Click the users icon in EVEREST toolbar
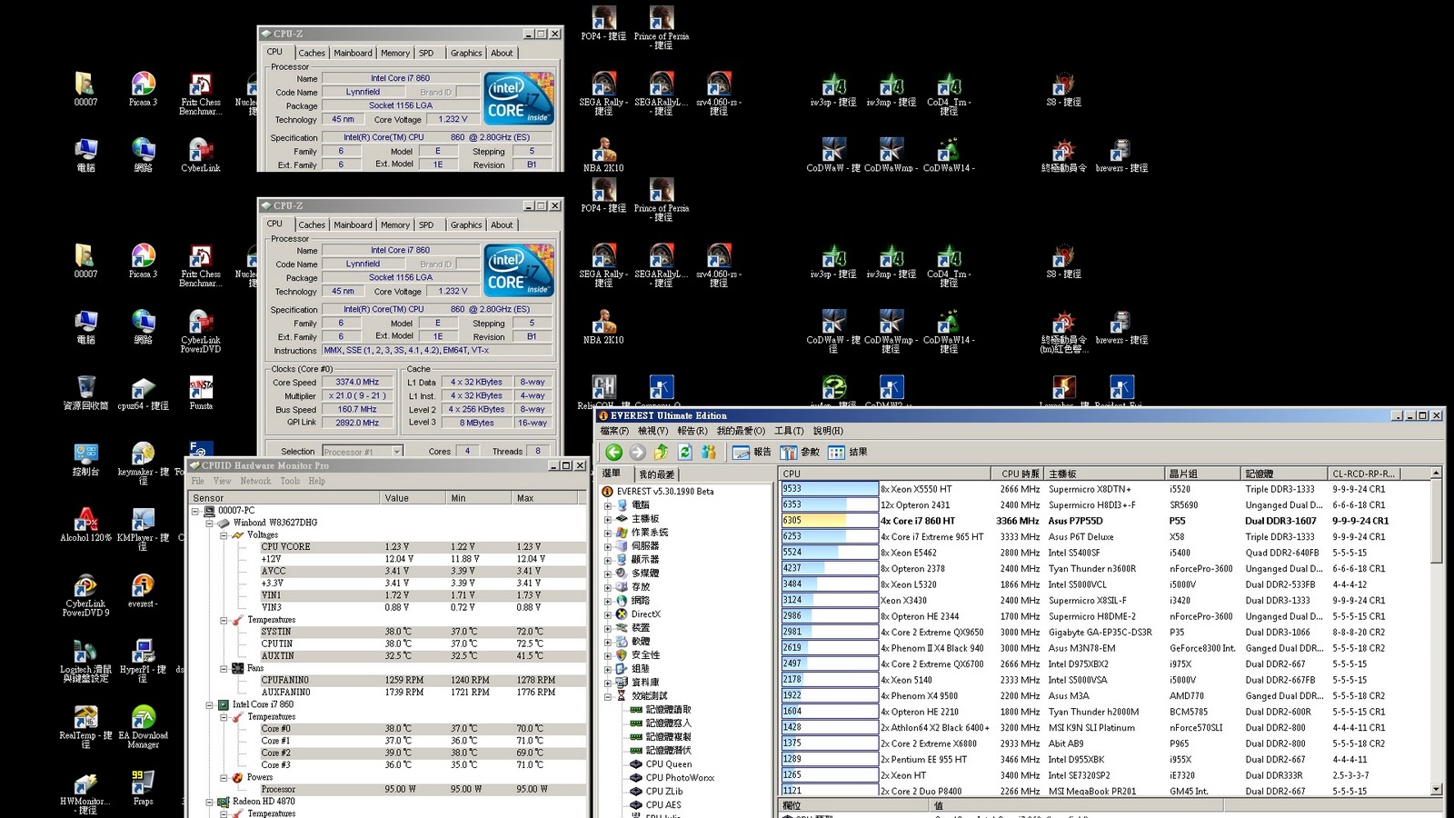 [x=709, y=452]
